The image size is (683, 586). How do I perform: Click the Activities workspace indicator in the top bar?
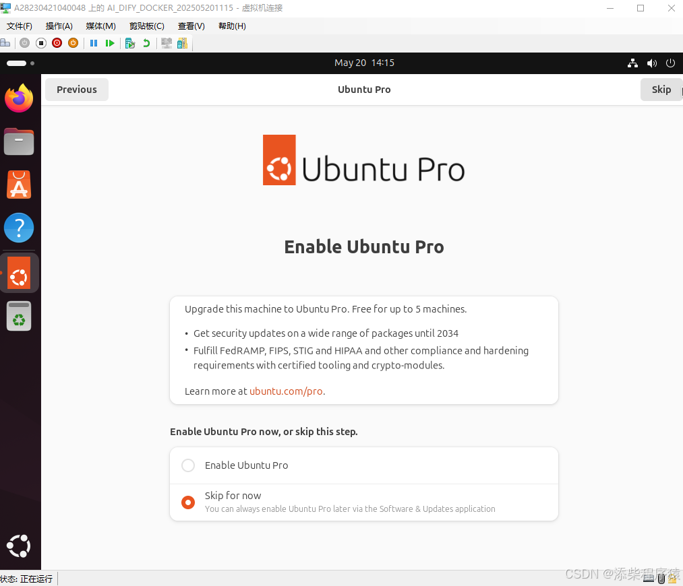[x=20, y=63]
